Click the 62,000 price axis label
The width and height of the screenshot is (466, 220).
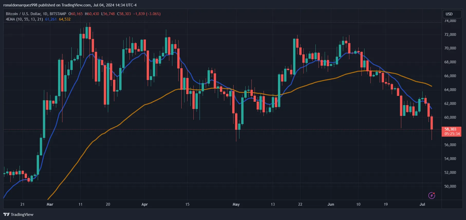450,104
